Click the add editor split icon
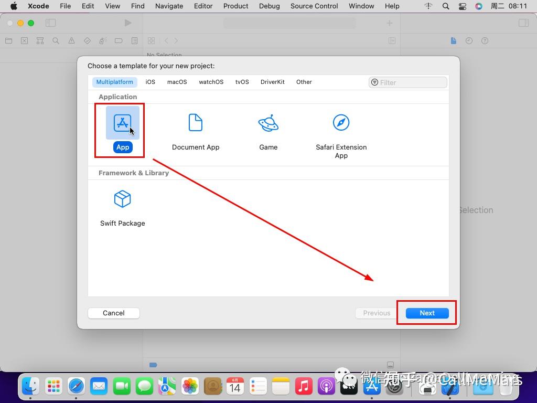 (392, 41)
